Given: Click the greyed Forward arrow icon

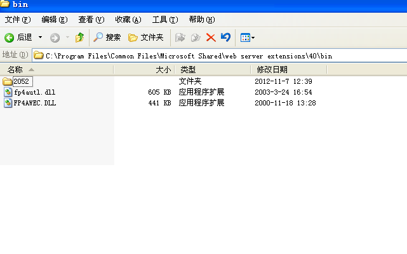Looking at the screenshot, I should point(55,38).
